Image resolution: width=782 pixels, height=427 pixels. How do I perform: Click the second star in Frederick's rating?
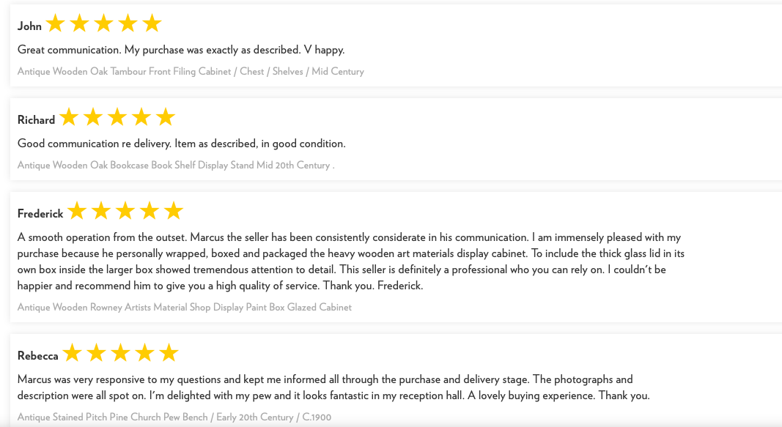point(101,211)
